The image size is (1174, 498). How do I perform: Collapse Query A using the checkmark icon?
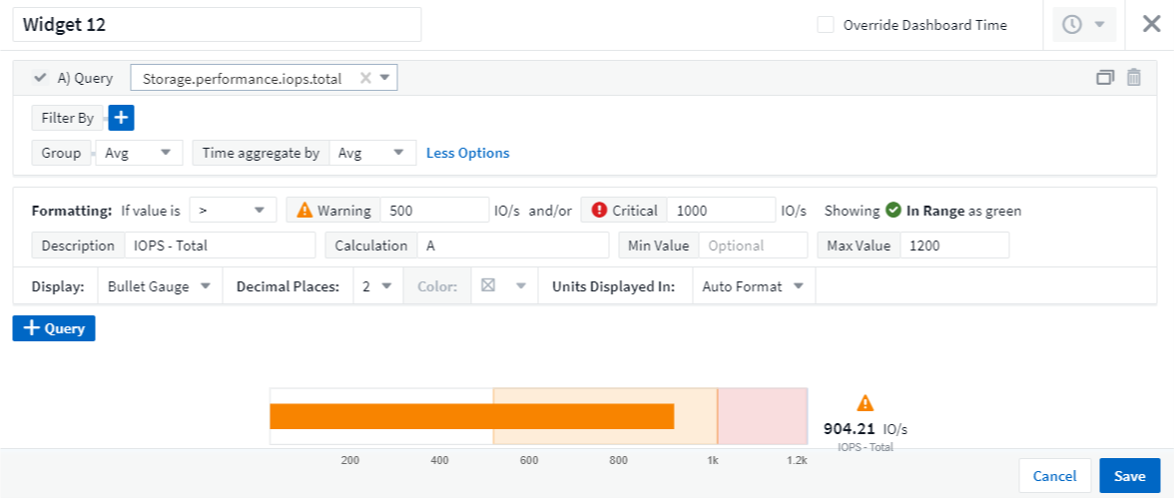click(41, 78)
